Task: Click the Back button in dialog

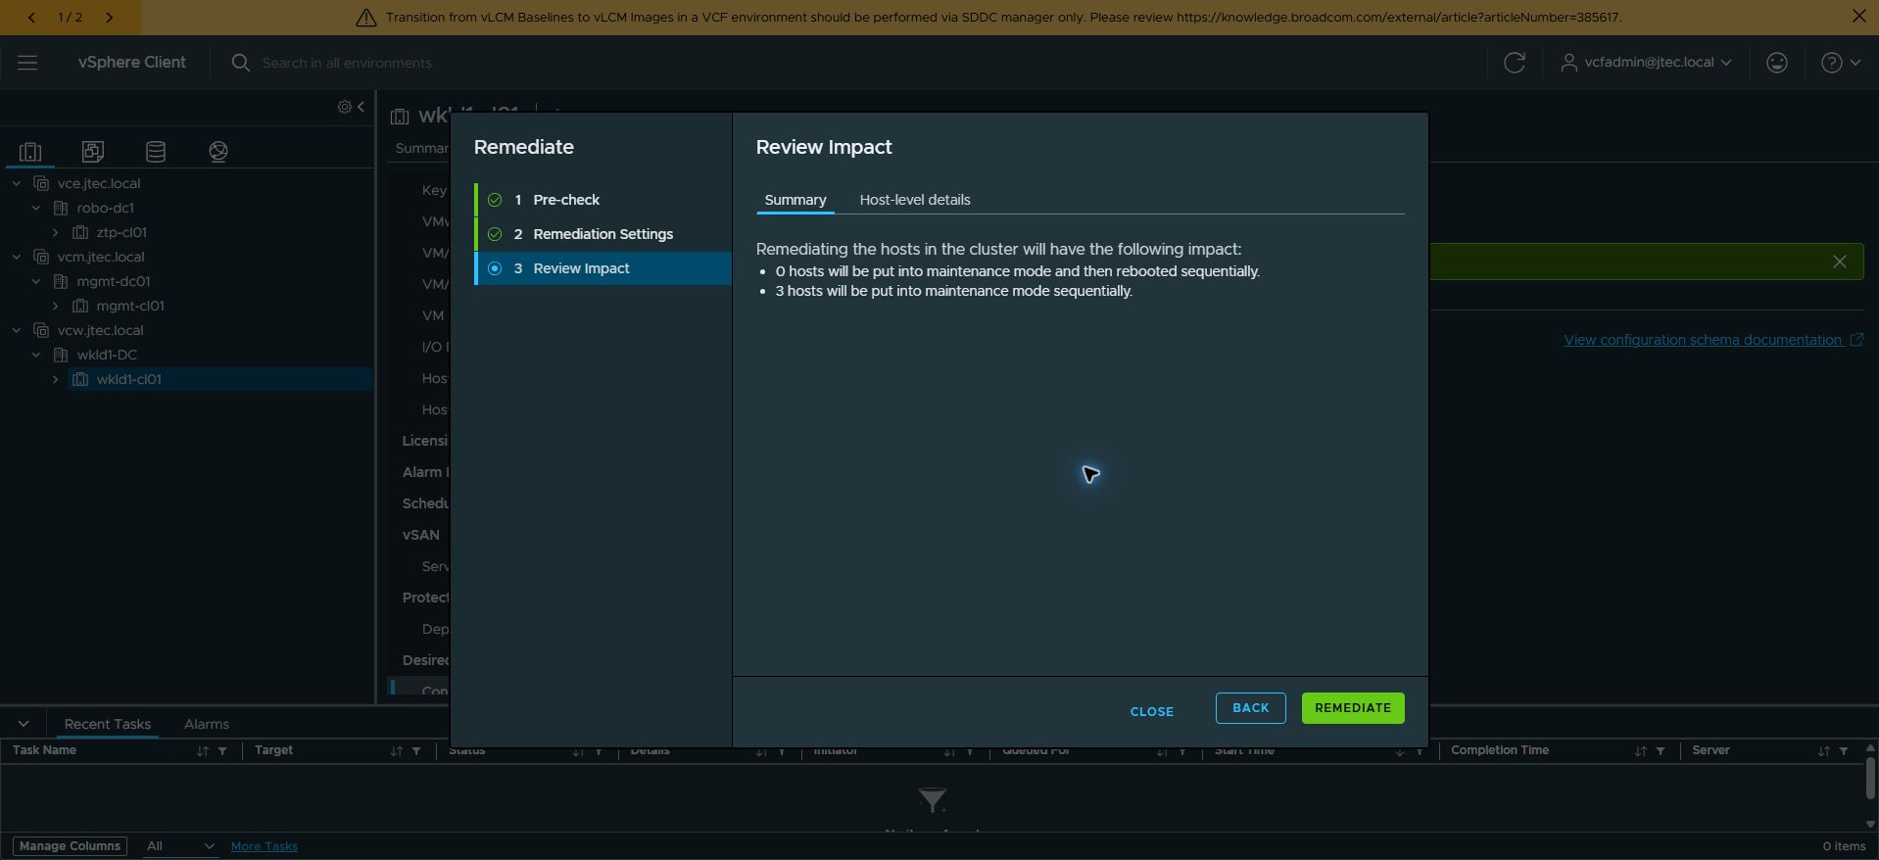Action: click(1251, 708)
